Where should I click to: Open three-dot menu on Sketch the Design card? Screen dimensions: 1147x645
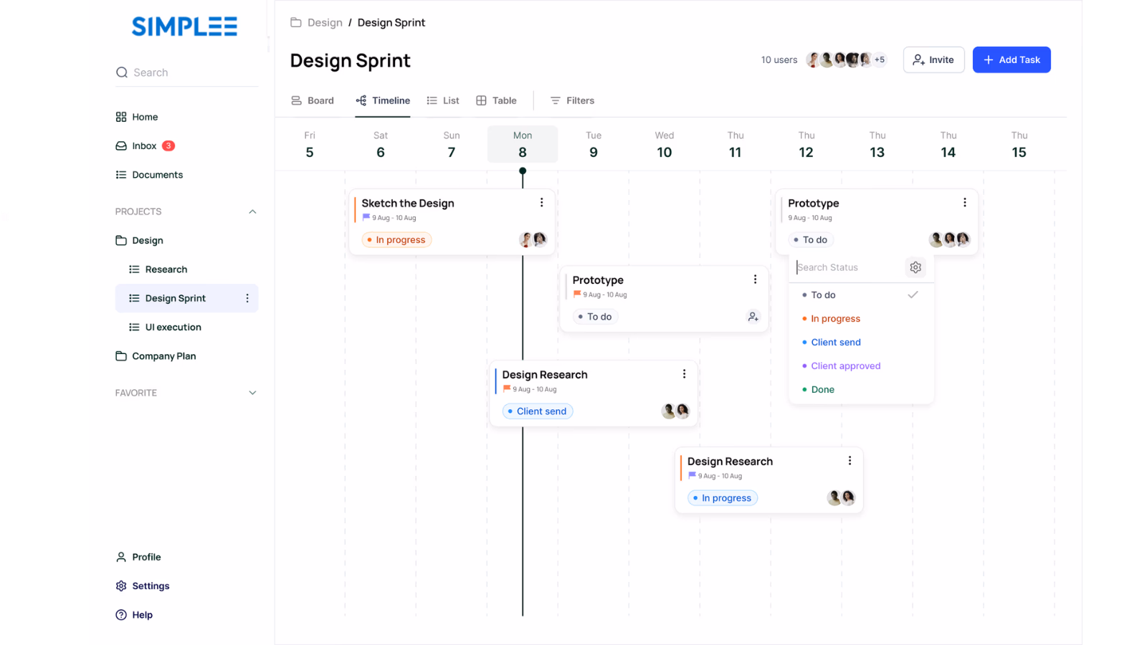(x=541, y=203)
